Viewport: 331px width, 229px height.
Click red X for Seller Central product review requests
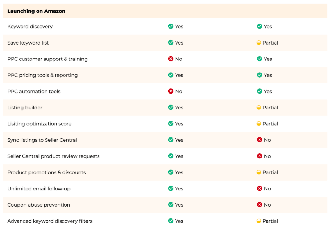259,156
